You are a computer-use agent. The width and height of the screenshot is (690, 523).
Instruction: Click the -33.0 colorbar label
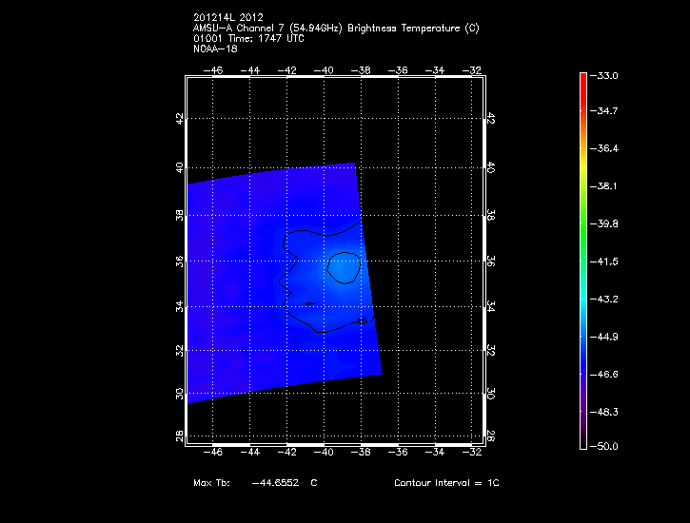(606, 75)
